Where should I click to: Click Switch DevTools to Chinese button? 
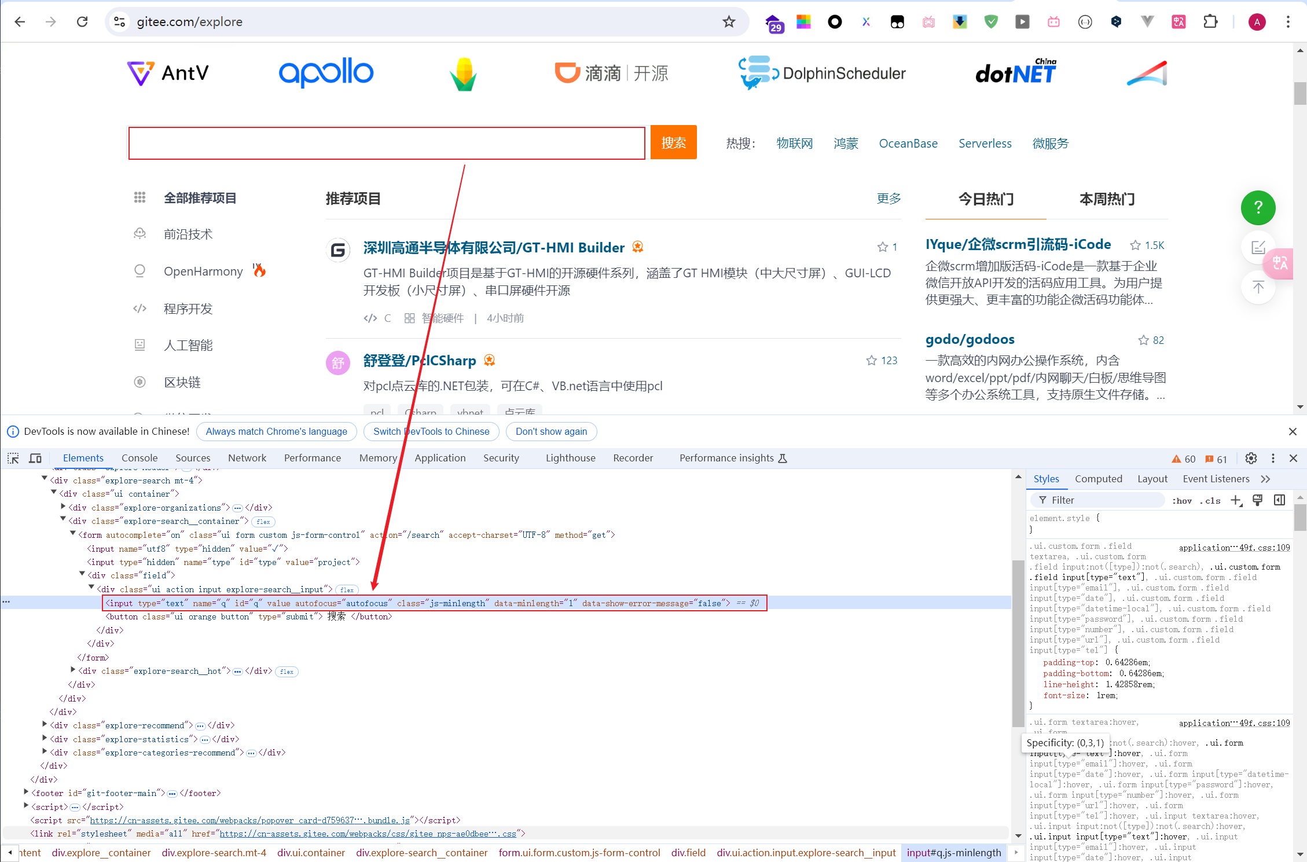tap(431, 432)
